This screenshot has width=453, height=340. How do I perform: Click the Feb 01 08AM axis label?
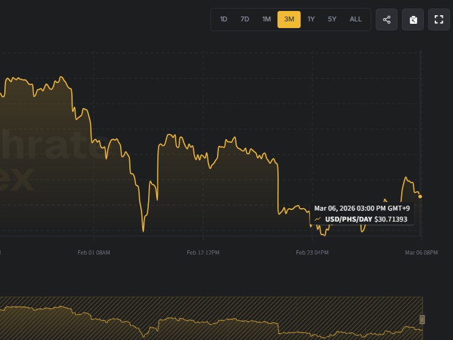(x=95, y=253)
